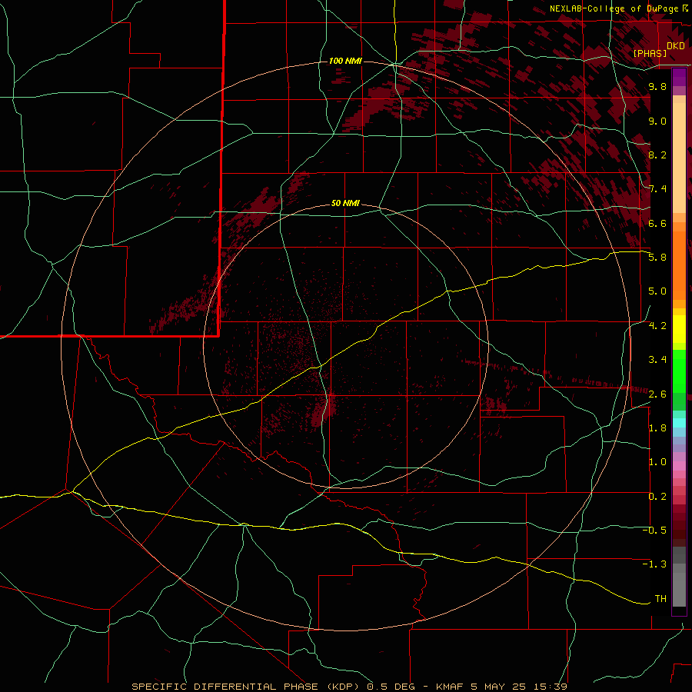Click the TH threshold label on the scale
This screenshot has width=692, height=692.
coord(660,599)
